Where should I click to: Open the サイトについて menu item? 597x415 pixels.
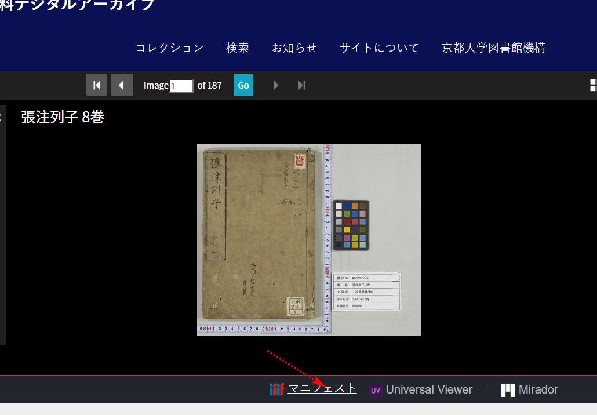point(379,48)
